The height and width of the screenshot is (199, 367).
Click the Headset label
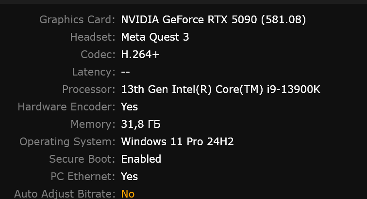pyautogui.click(x=93, y=37)
